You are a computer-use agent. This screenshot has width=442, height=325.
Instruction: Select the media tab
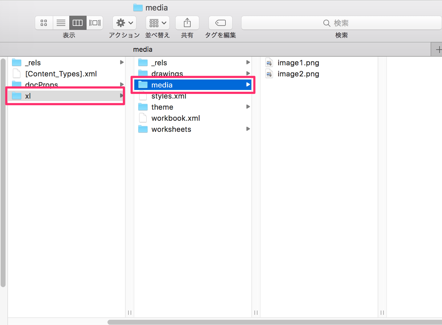143,49
